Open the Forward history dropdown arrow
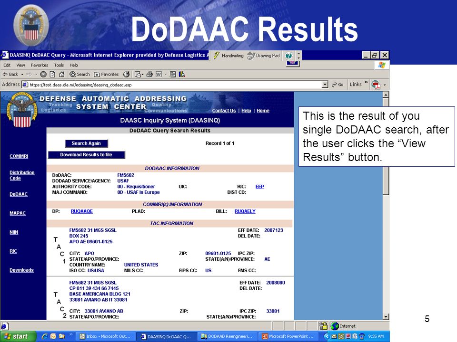This screenshot has width=457, height=342. pos(36,75)
